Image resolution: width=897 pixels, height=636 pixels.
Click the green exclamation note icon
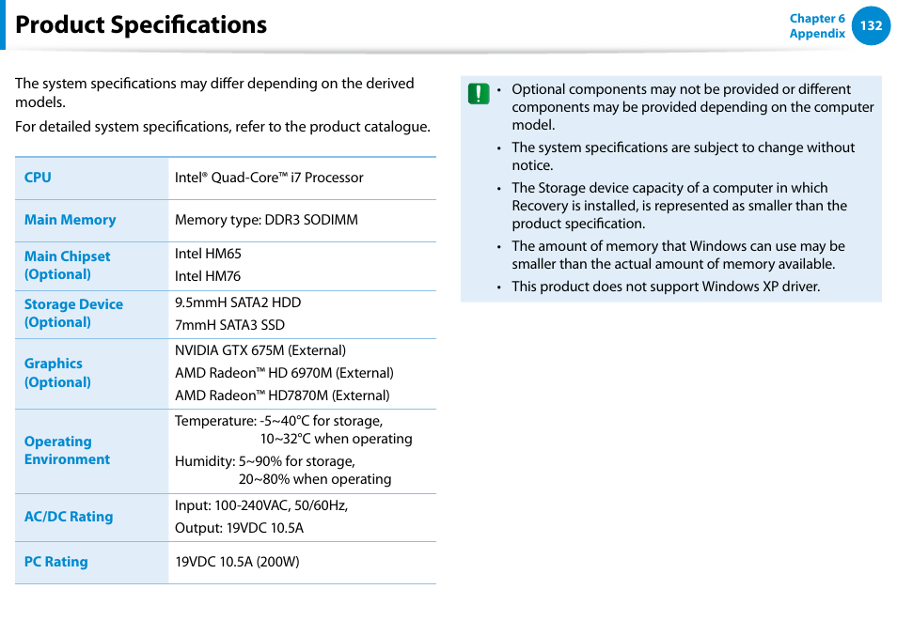pos(479,93)
